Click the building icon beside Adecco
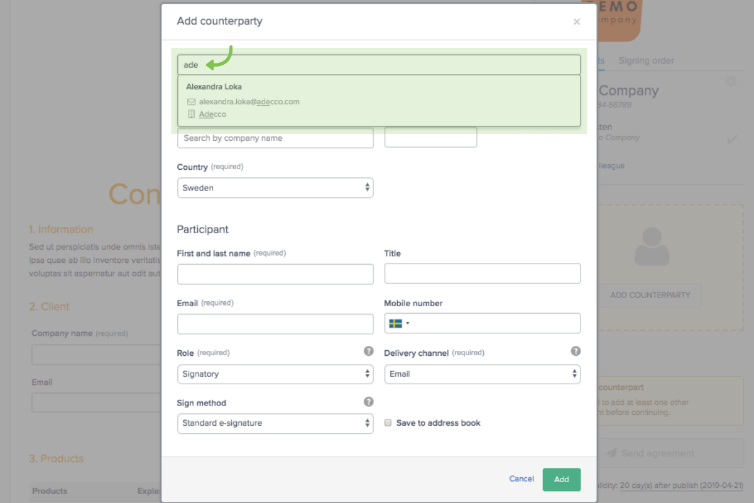754x503 pixels. click(x=192, y=114)
